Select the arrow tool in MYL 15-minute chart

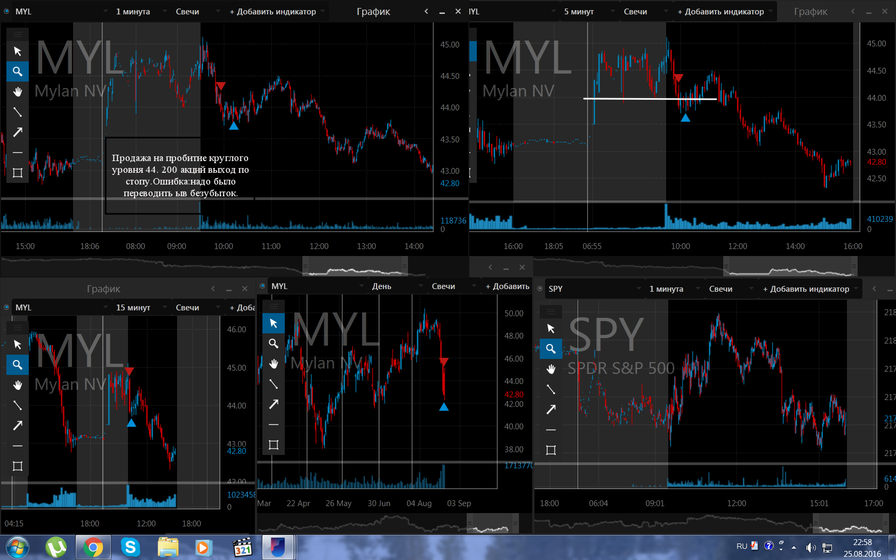point(18,426)
